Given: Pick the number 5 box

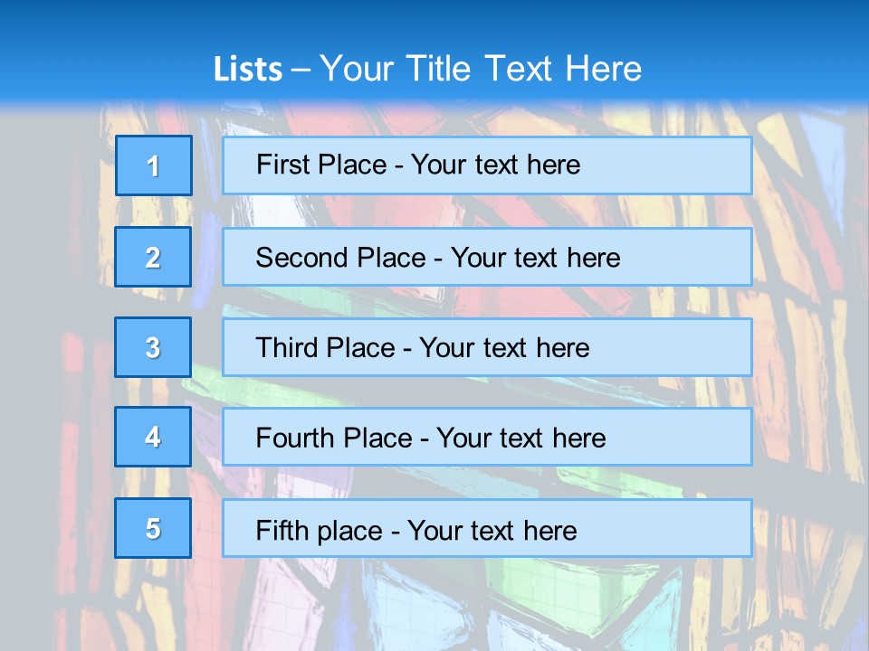Looking at the screenshot, I should tap(153, 528).
